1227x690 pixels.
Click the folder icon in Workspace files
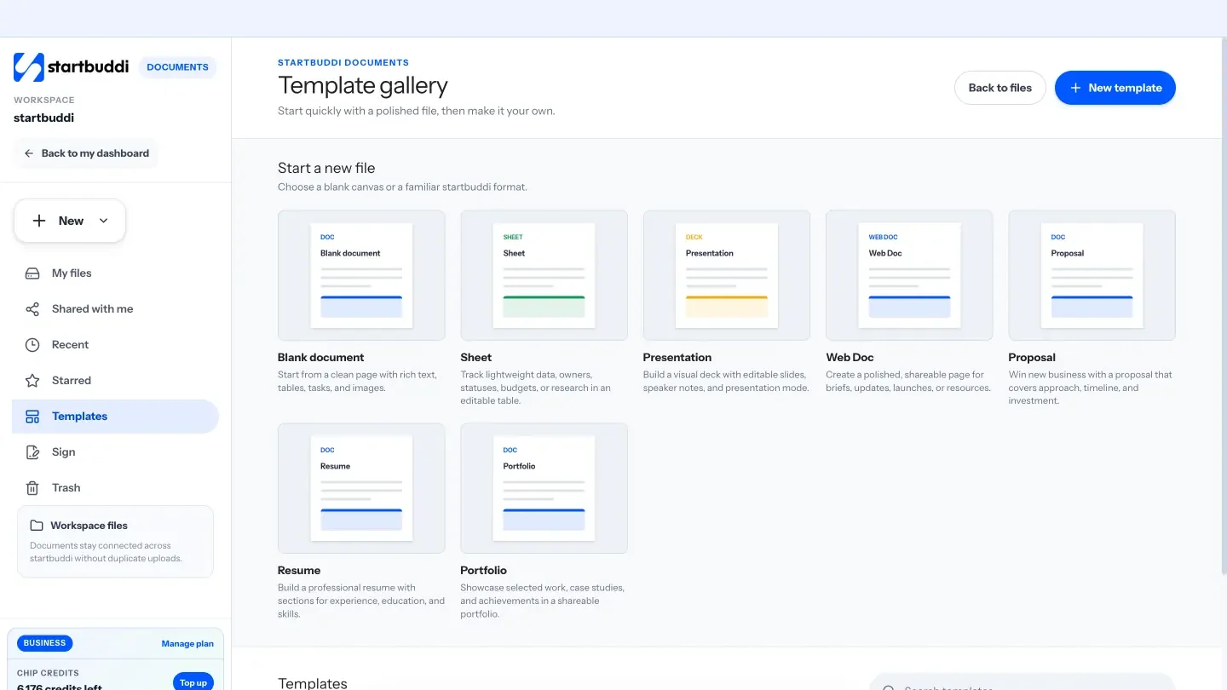click(x=37, y=526)
